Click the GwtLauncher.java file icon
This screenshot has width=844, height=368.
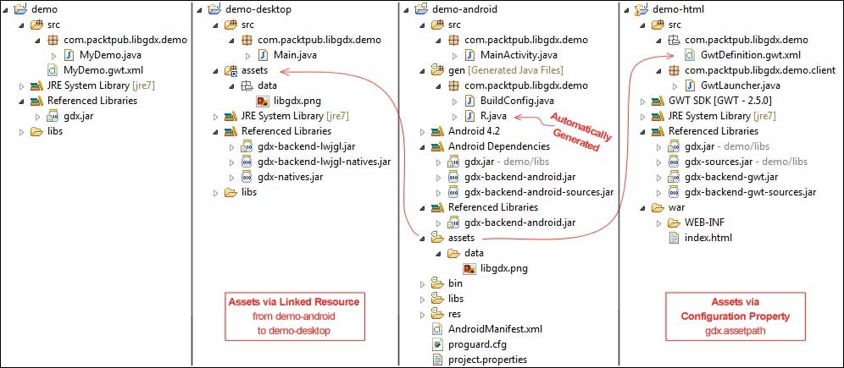click(690, 85)
